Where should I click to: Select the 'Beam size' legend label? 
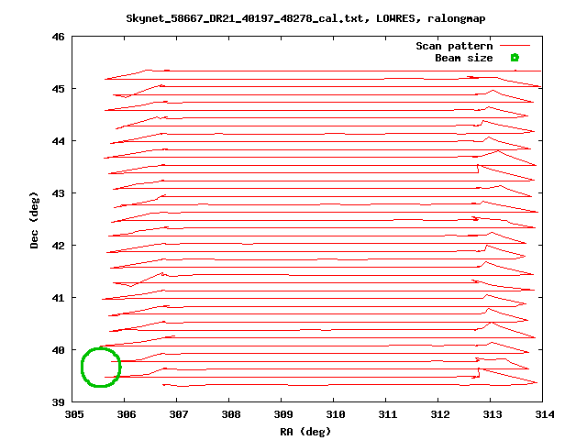pos(464,58)
